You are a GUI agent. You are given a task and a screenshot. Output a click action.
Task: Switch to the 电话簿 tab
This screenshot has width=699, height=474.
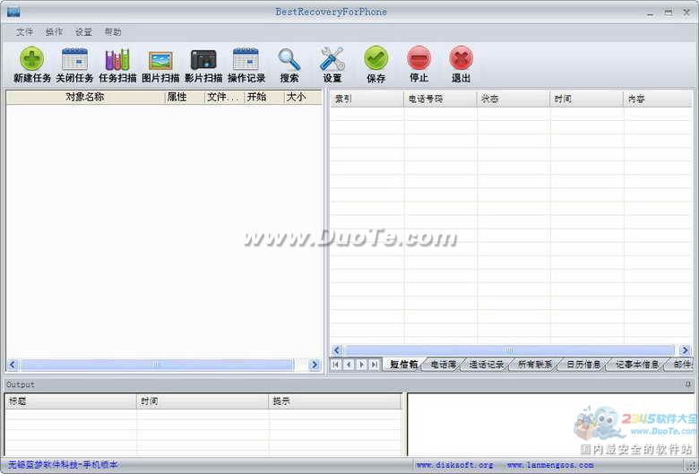443,365
